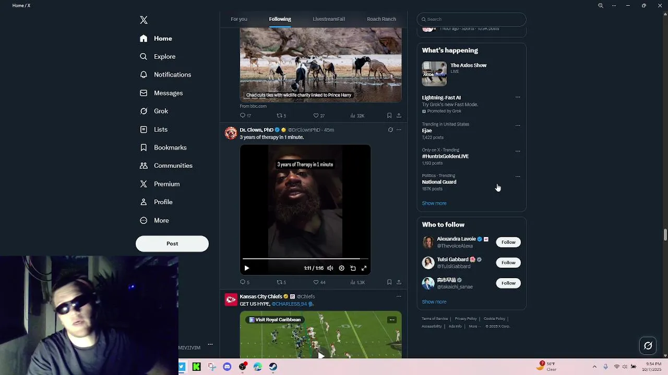Open the Chad wildlife charity article thumbnail

coord(320,65)
